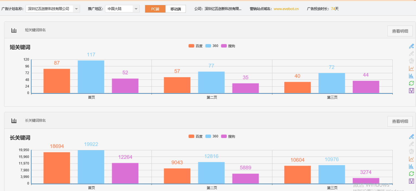Save the 短关键词 chart as an image

pyautogui.click(x=411, y=90)
